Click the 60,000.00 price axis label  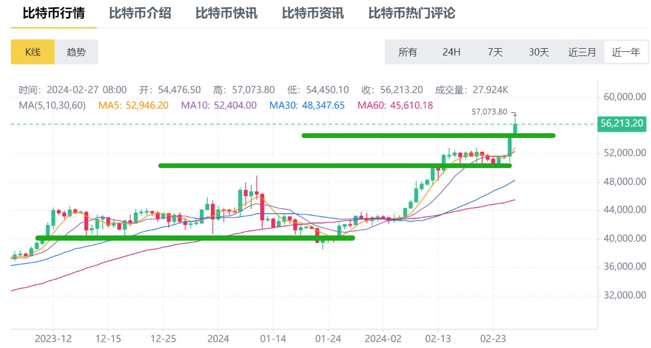click(x=625, y=97)
